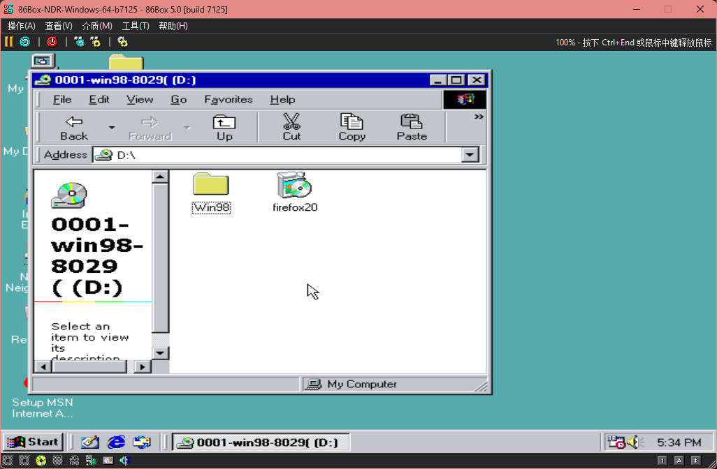
Task: Open the Go menu
Action: [x=178, y=100]
